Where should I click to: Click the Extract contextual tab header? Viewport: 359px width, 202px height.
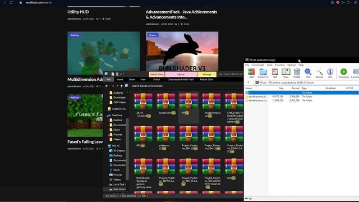(181, 75)
